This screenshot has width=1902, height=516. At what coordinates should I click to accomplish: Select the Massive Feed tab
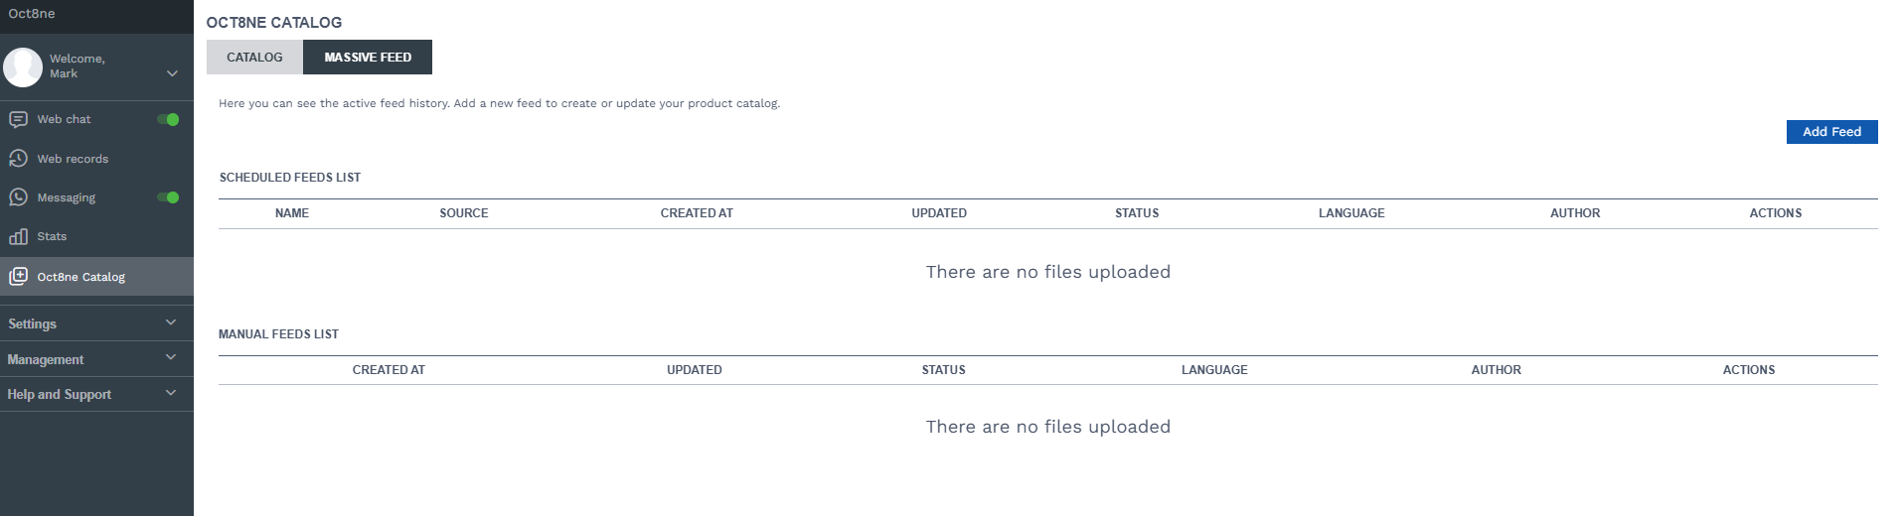(x=368, y=57)
